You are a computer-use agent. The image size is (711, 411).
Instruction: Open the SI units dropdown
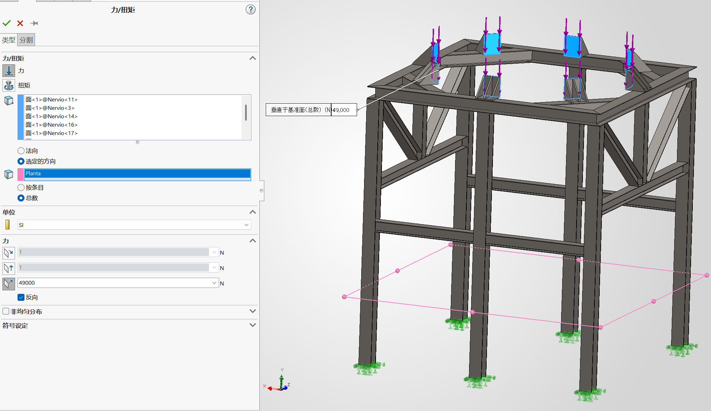coord(134,225)
